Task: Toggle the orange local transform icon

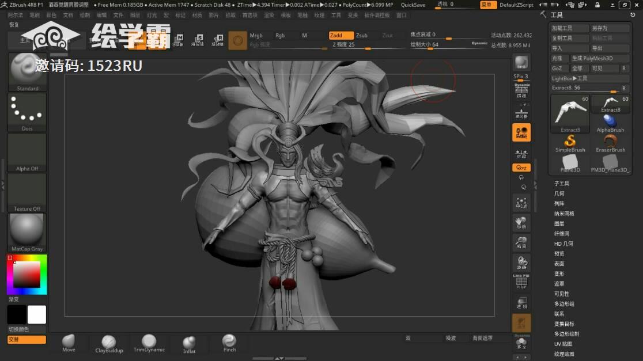Action: click(521, 132)
